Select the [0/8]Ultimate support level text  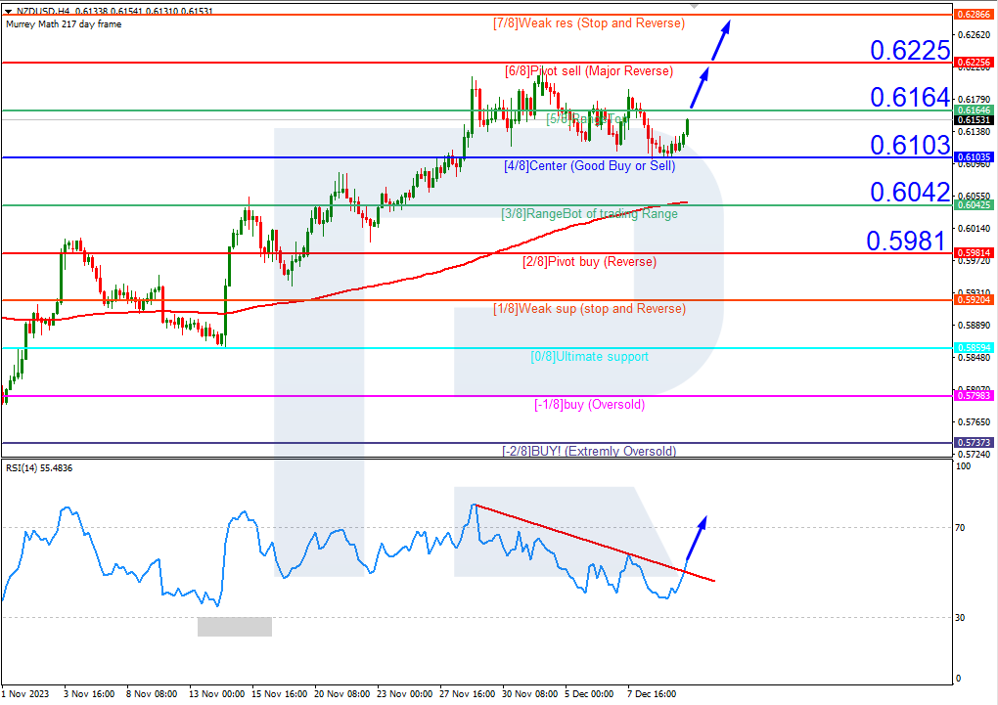point(589,357)
